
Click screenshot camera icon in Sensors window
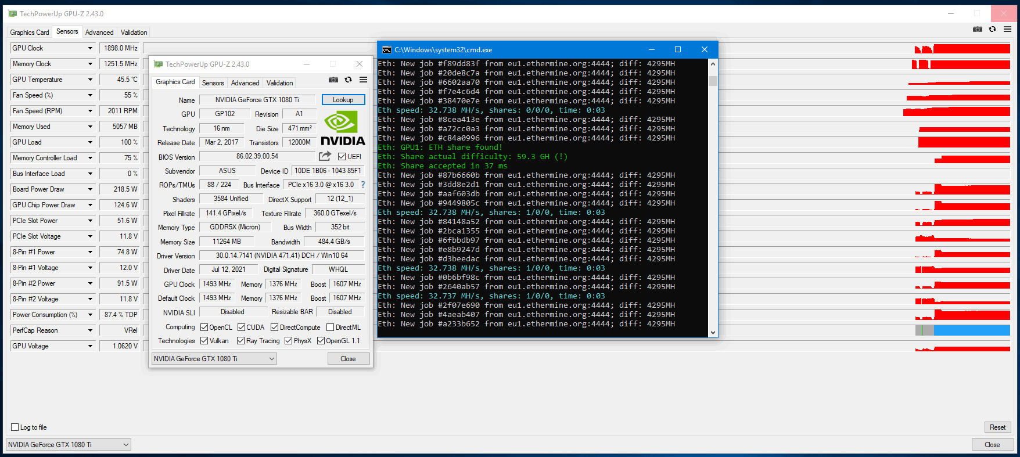click(x=978, y=29)
